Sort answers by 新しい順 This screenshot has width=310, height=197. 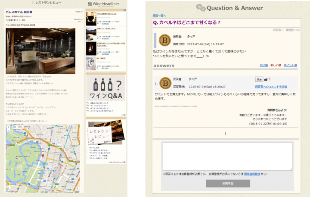click(276, 66)
